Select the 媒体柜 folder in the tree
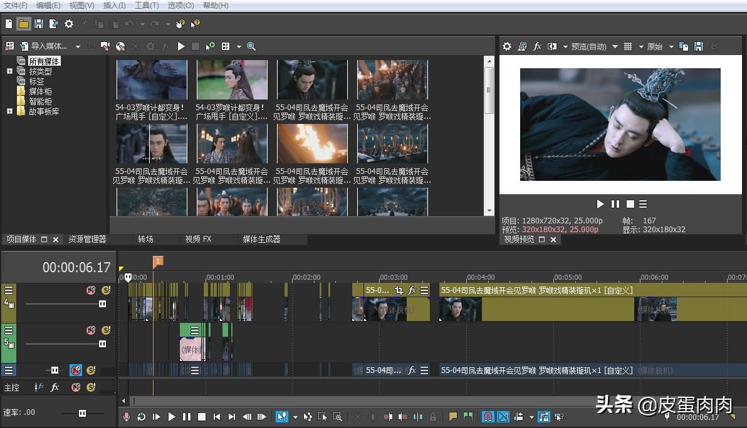The width and height of the screenshot is (747, 428). pos(40,91)
